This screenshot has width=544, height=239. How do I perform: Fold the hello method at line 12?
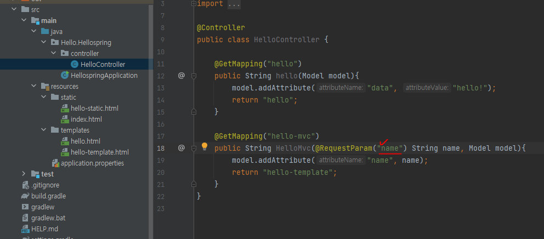pyautogui.click(x=194, y=75)
